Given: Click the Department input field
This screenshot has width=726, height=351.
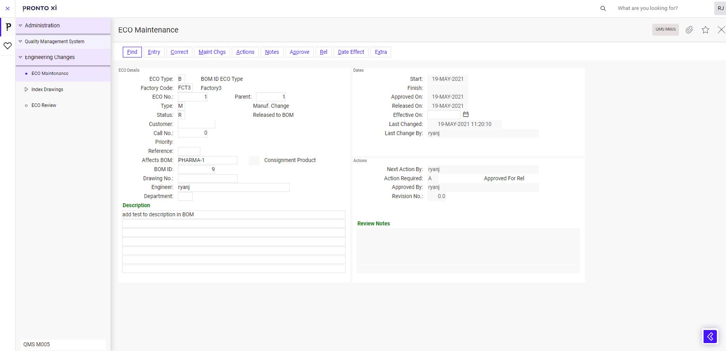Looking at the screenshot, I should pos(185,196).
